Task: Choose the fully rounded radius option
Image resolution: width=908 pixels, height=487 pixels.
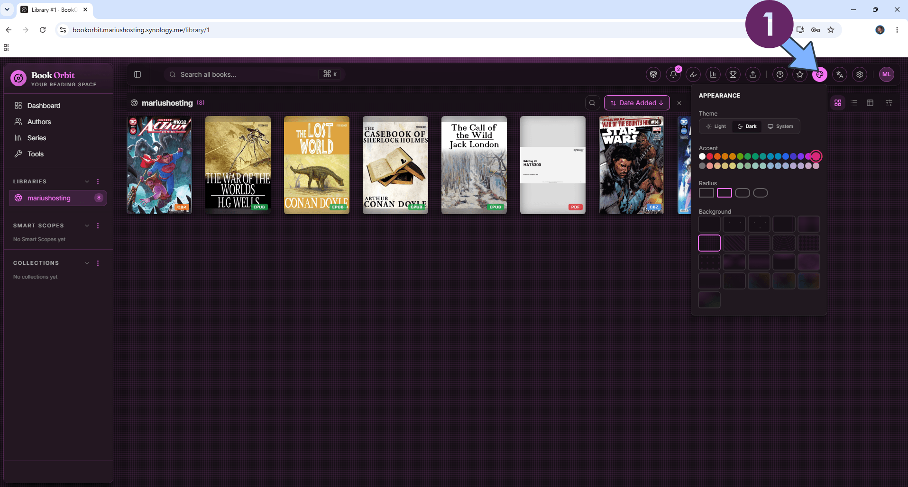Action: click(x=761, y=193)
